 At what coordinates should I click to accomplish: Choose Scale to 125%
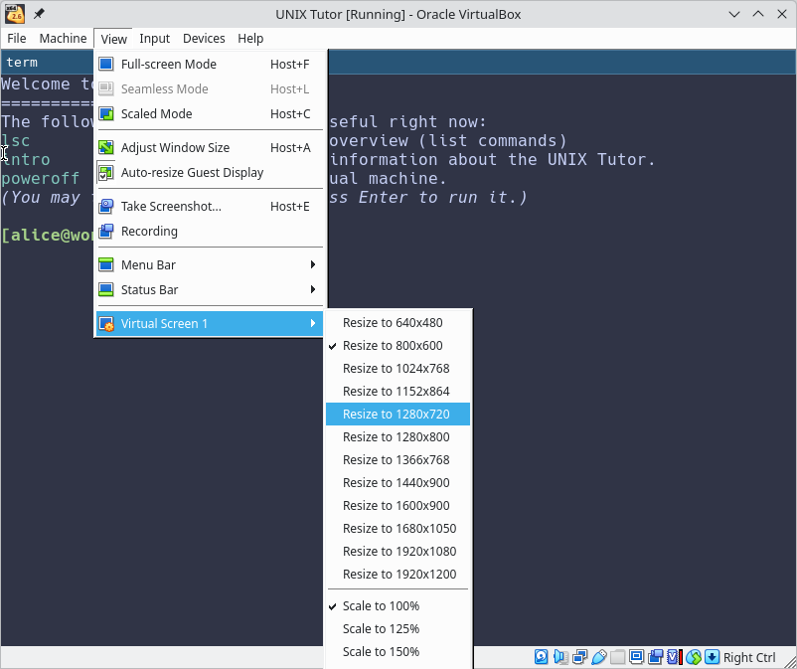(398, 629)
